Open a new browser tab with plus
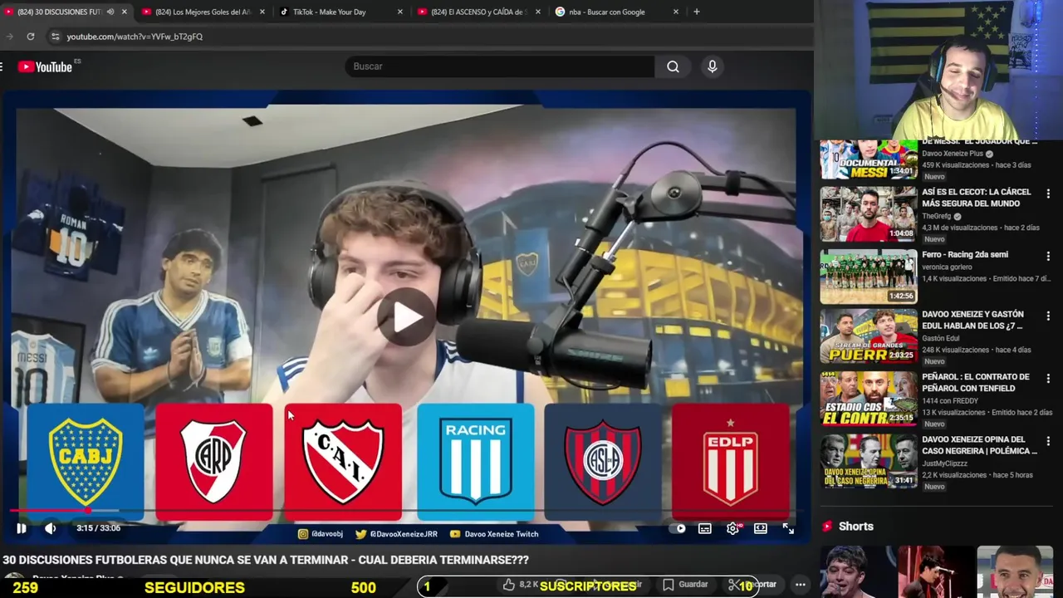Screen dimensions: 1063x598 696,12
